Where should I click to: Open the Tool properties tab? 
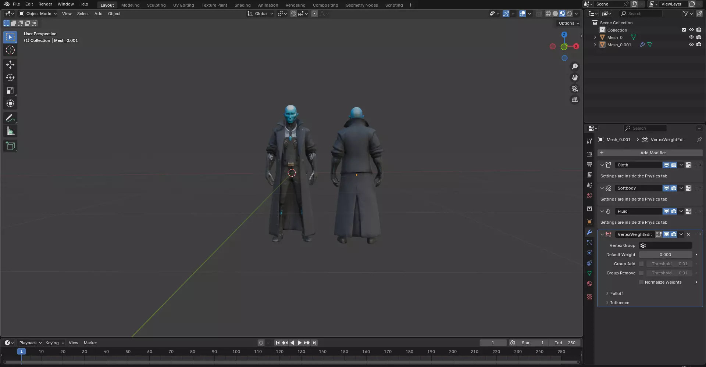(589, 141)
